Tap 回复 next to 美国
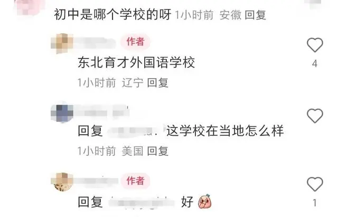The width and height of the screenshot is (338, 217). coord(157,151)
